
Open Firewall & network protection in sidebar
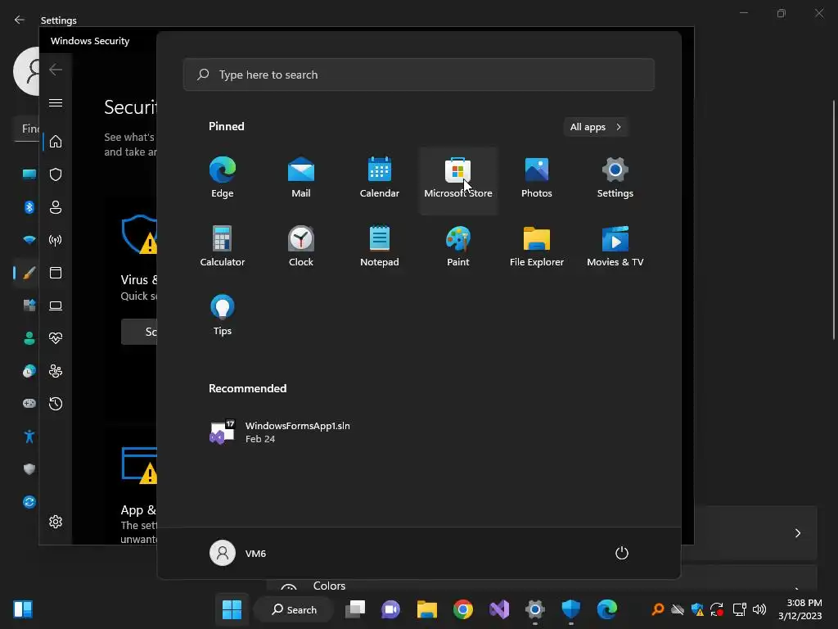[x=56, y=240]
